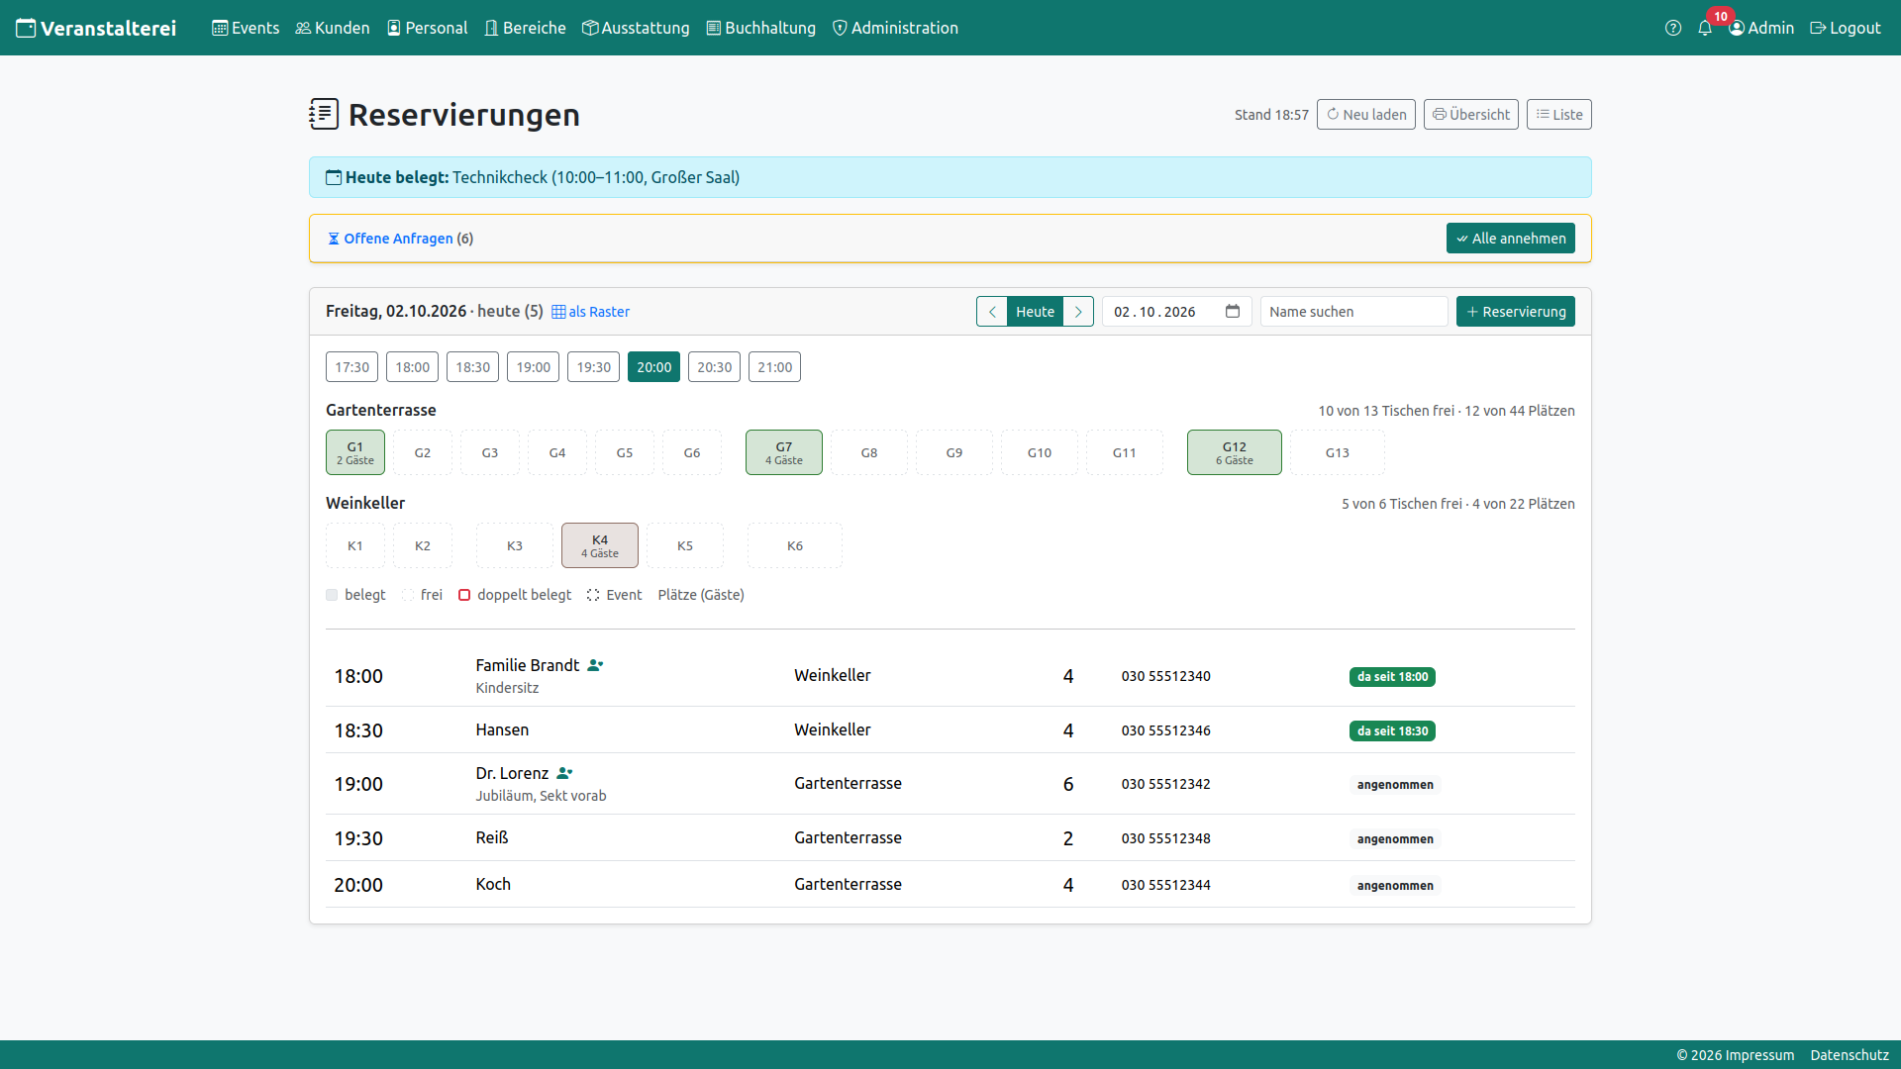
Task: Select table G7 with 4 Gäste
Action: click(784, 452)
